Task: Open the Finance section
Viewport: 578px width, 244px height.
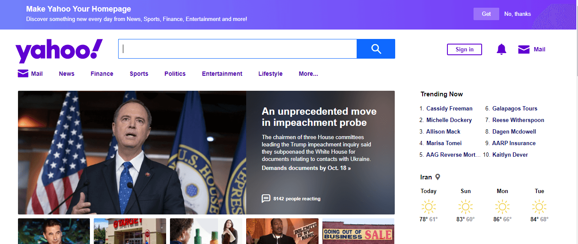Action: tap(102, 74)
